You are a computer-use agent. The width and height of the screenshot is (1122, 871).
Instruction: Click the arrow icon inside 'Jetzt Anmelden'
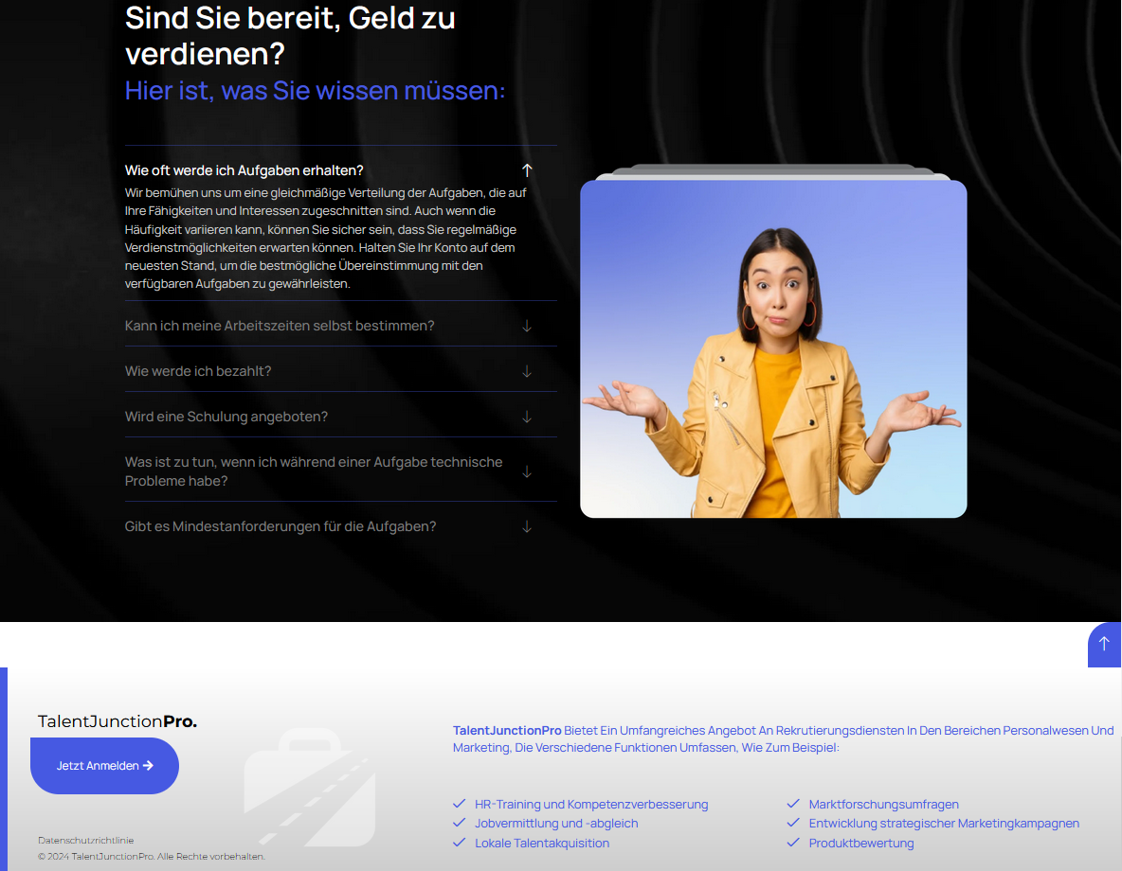[x=148, y=766]
